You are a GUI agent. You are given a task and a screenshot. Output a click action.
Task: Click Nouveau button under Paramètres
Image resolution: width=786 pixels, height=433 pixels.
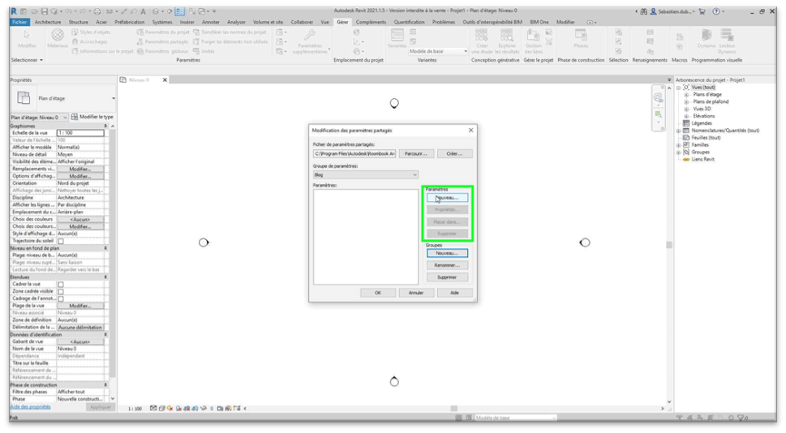pos(447,198)
